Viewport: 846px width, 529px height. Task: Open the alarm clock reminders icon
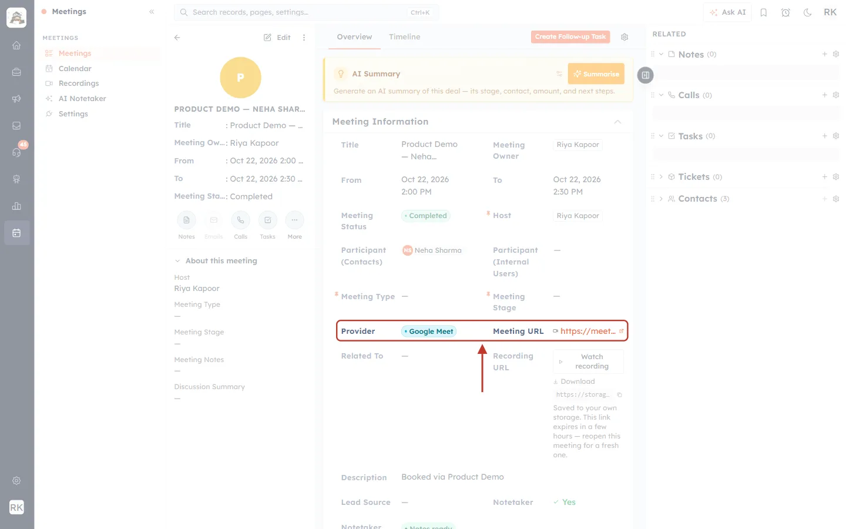785,12
